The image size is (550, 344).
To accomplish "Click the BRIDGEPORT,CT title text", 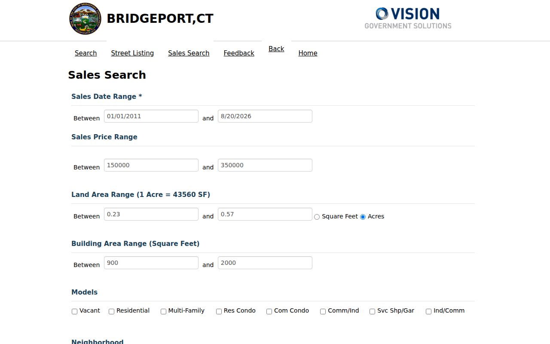I will click(x=160, y=18).
